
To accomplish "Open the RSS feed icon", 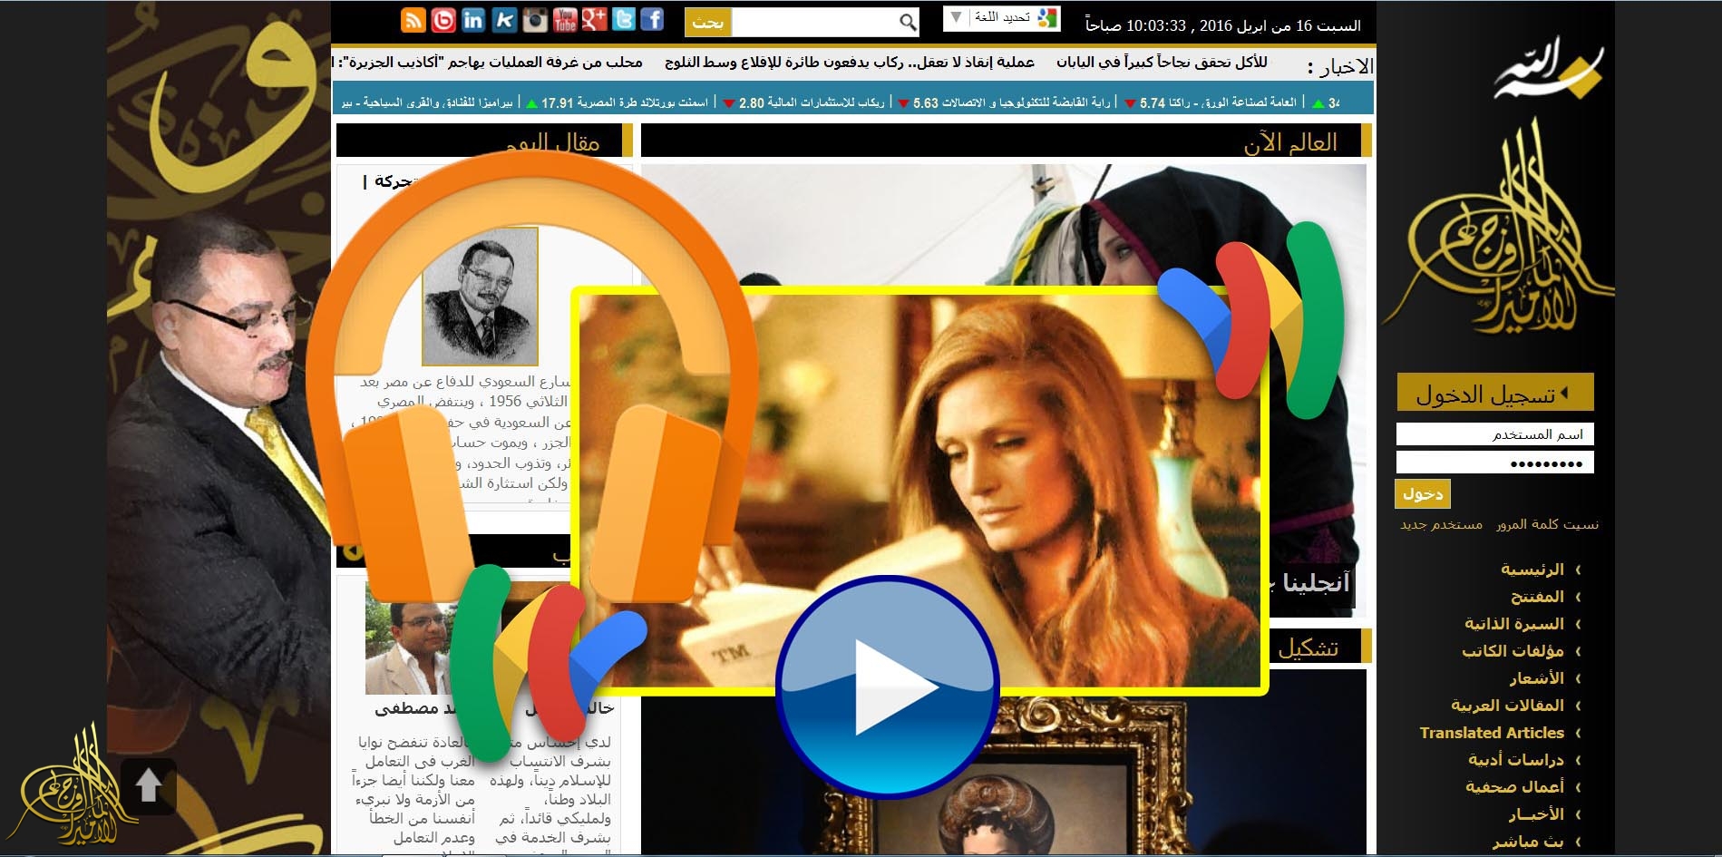I will [413, 20].
